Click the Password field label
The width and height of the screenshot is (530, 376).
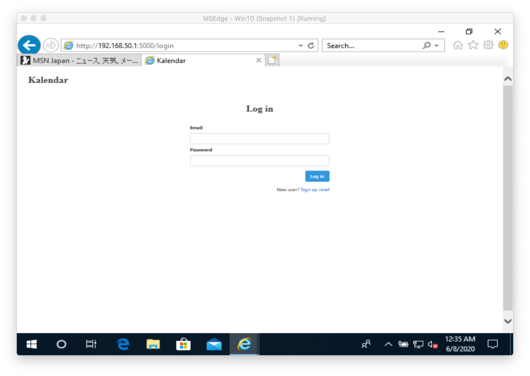(x=201, y=150)
